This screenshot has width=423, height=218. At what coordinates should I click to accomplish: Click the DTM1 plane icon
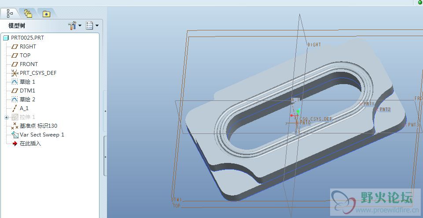[15, 91]
